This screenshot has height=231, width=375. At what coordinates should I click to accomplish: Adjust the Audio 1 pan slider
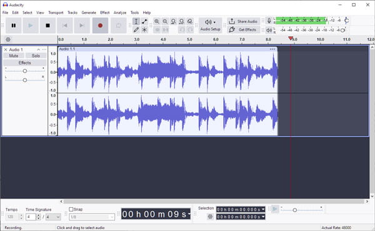click(25, 80)
